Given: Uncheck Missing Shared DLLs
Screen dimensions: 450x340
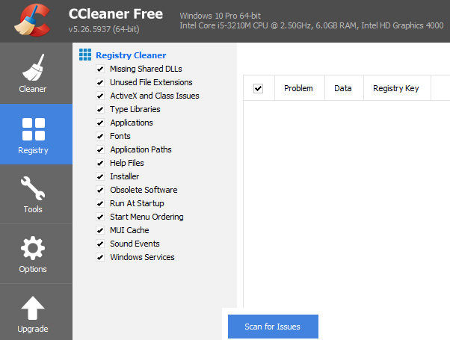Looking at the screenshot, I should [100, 69].
